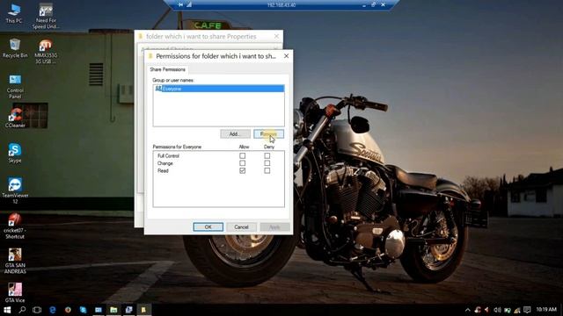Click the remote desktop bar pin icon
Image resolution: width=563 pixels, height=316 pixels.
click(x=180, y=4)
